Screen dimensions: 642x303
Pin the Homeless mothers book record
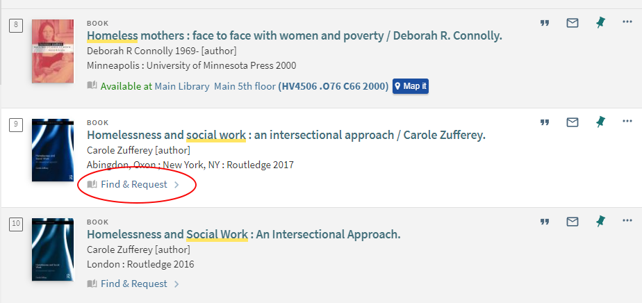click(x=600, y=23)
